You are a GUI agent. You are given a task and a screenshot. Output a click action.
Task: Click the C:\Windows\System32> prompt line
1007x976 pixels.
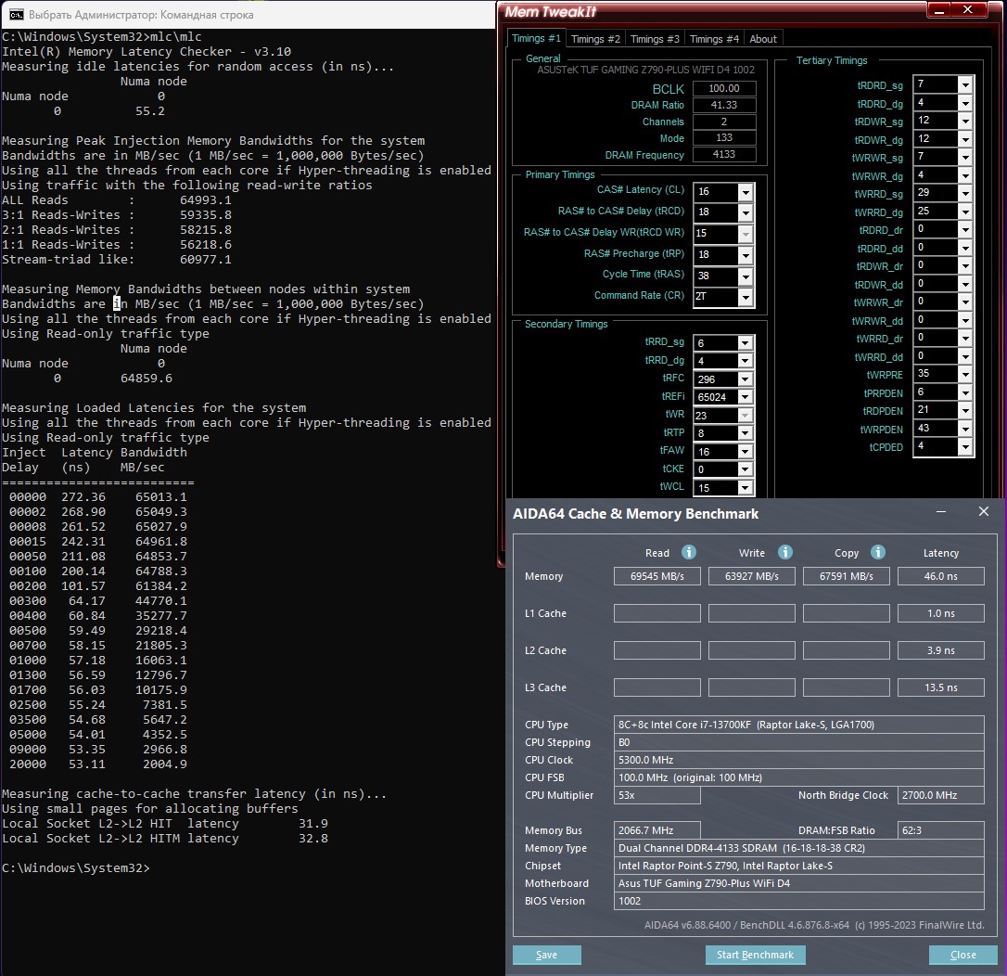76,868
